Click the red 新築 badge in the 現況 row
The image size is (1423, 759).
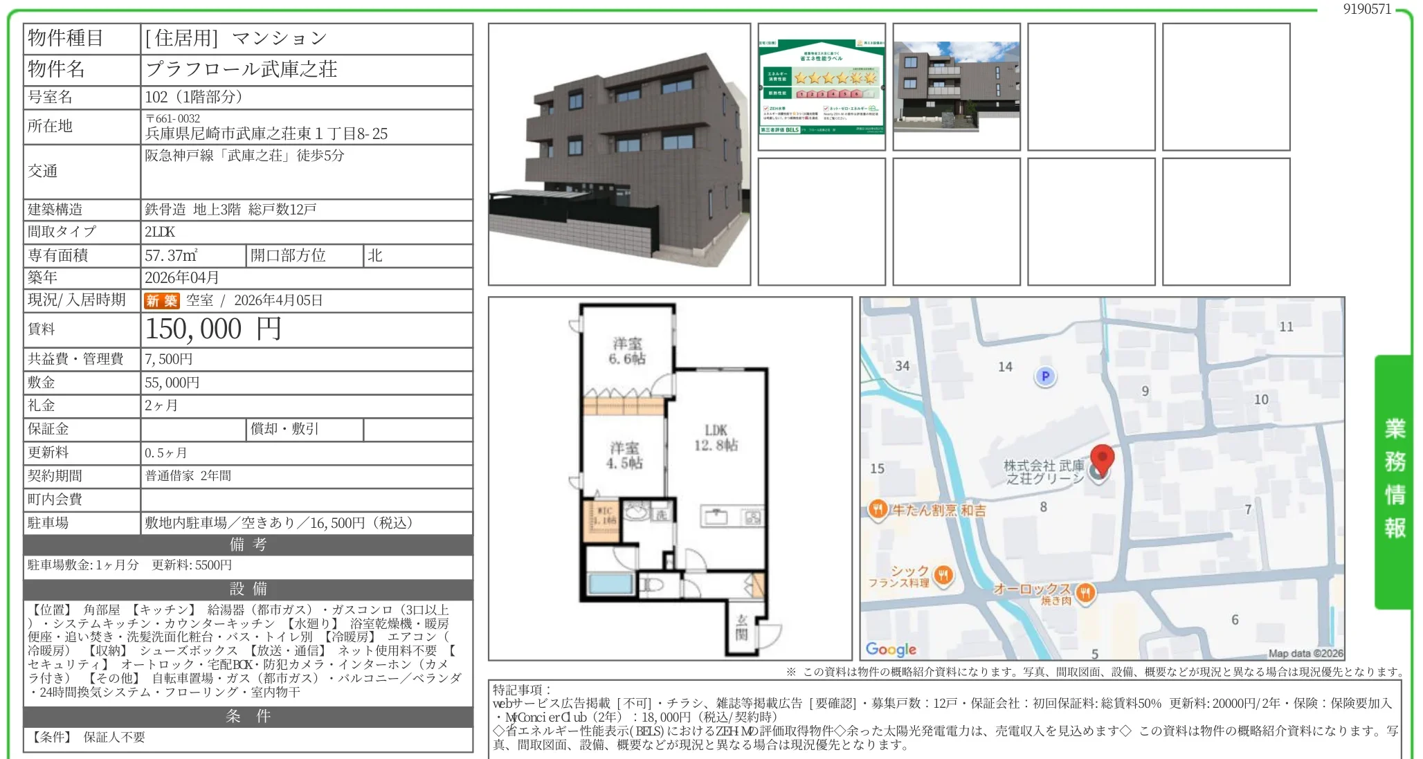click(161, 300)
